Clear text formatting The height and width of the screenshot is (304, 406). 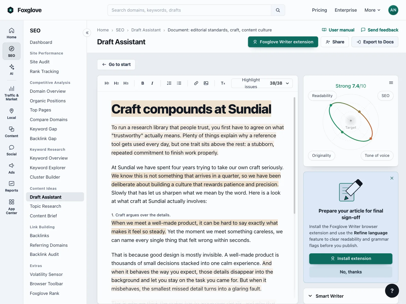tap(223, 83)
